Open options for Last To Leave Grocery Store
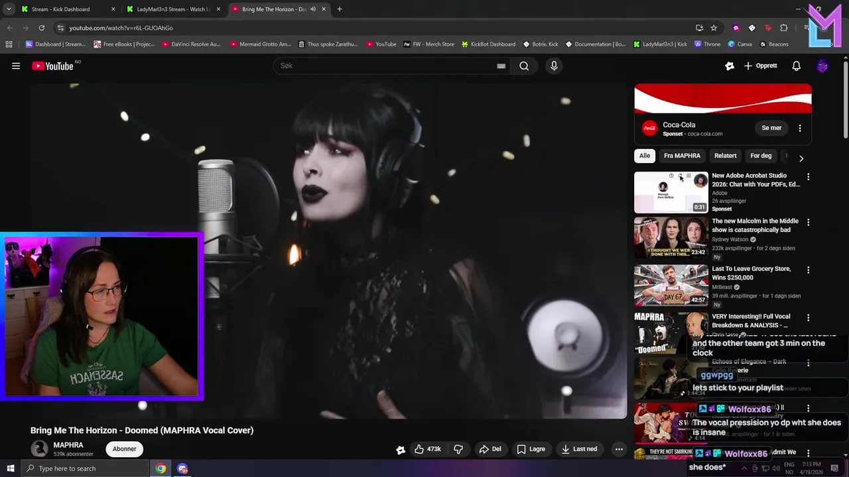 808,270
